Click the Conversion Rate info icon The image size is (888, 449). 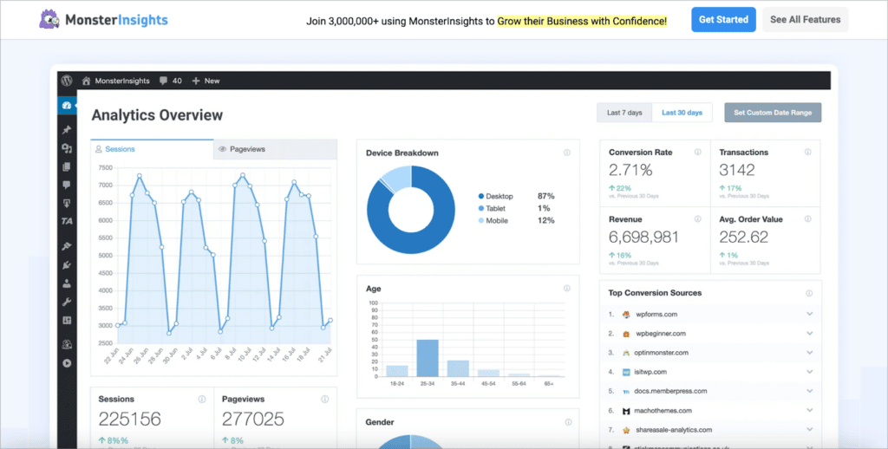pyautogui.click(x=698, y=153)
